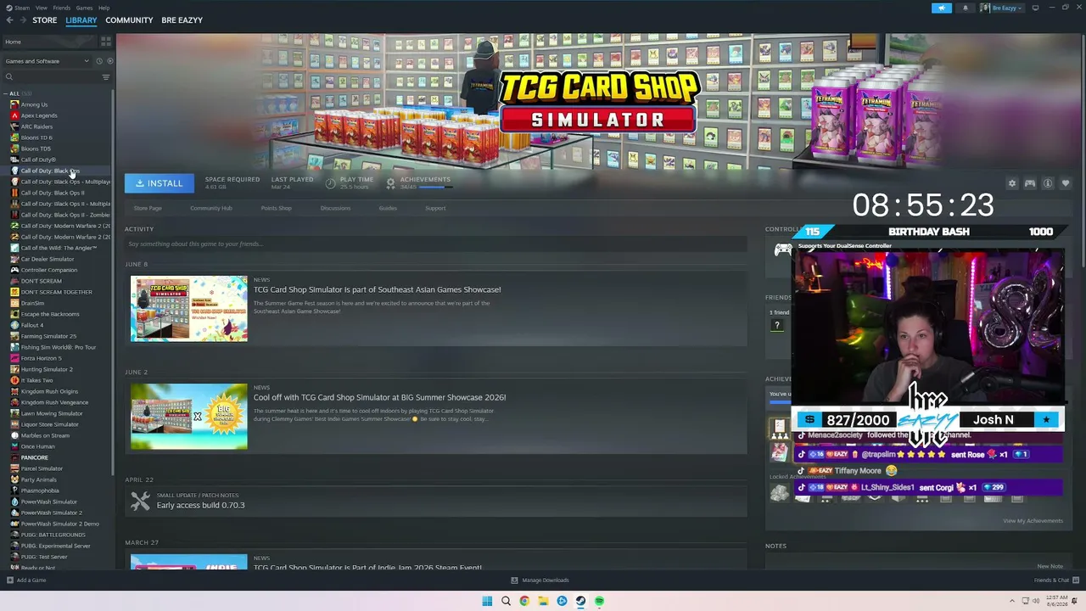Click Add a Game
Image resolution: width=1086 pixels, height=611 pixels.
[26, 580]
